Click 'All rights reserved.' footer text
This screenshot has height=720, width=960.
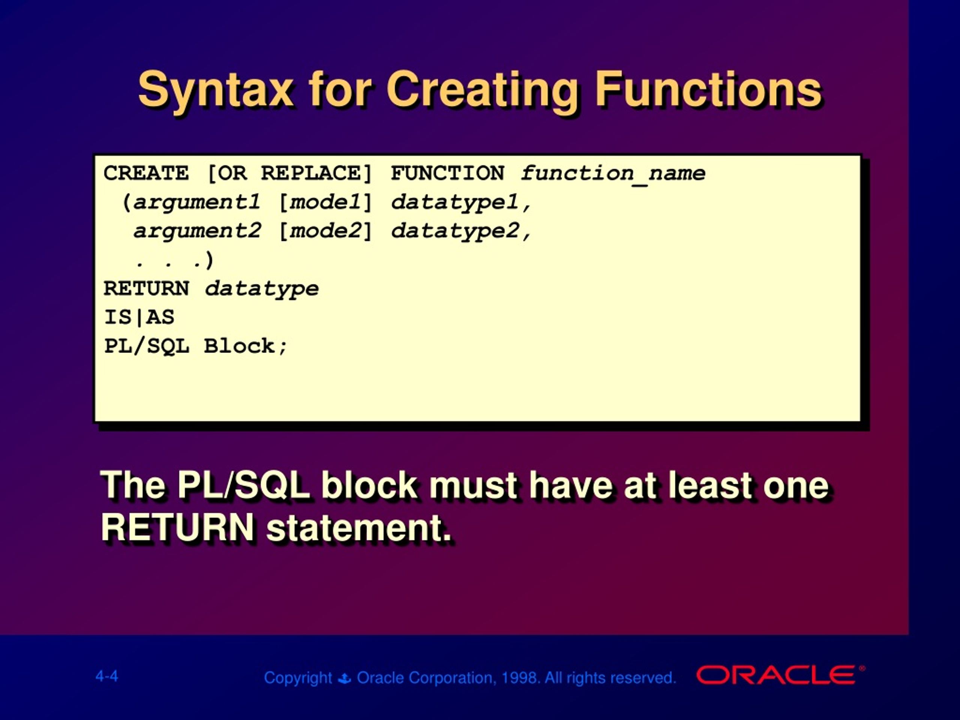610,678
